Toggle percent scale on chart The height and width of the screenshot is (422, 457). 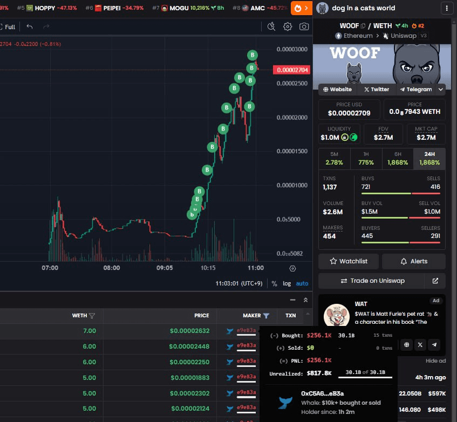[274, 283]
